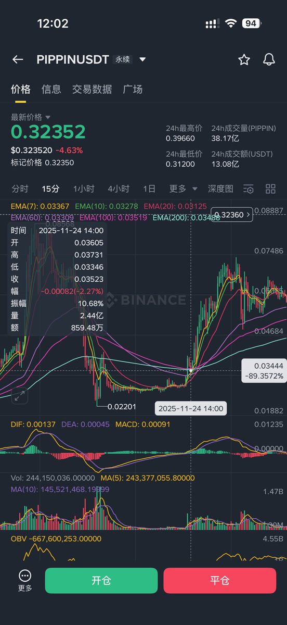Tap the EMA(10) indicator label
287x625 pixels.
(x=107, y=206)
